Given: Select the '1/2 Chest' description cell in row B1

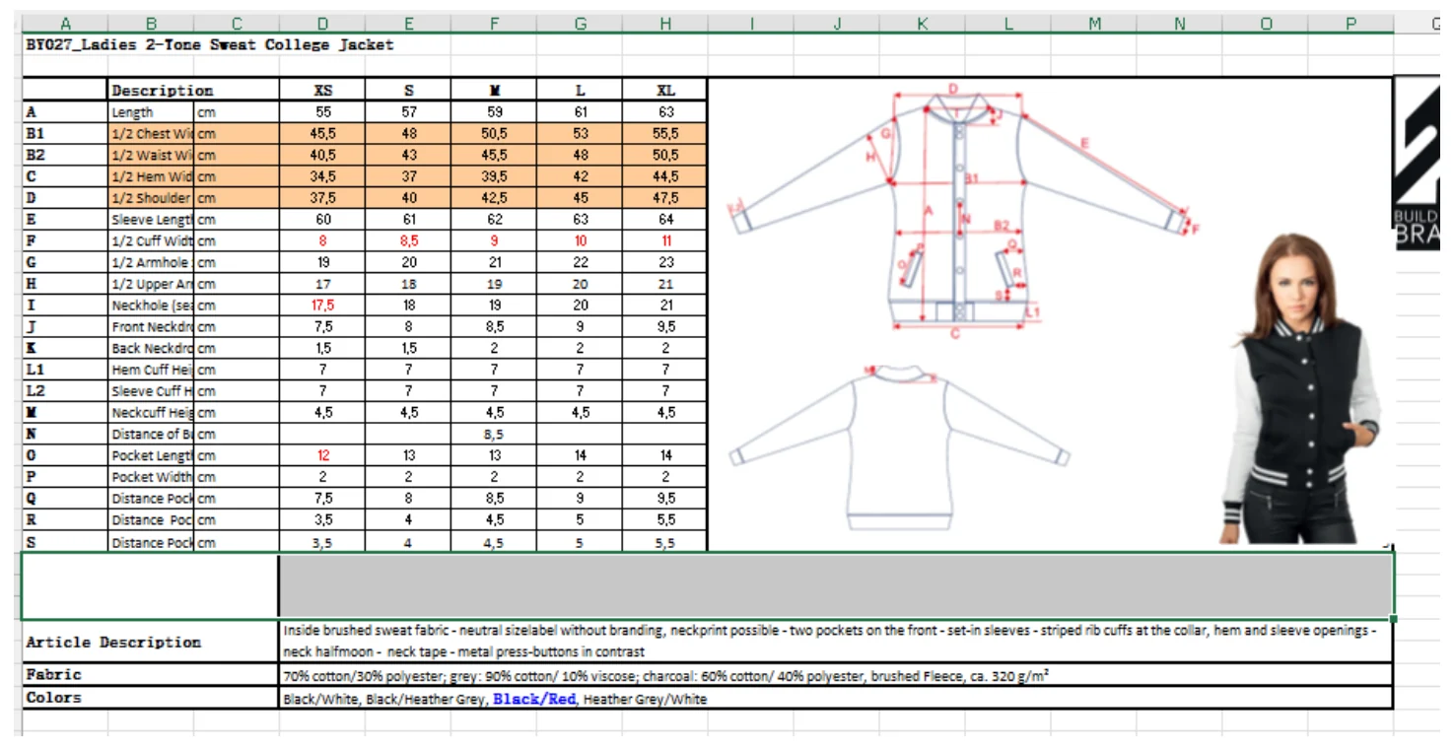Looking at the screenshot, I should click(152, 134).
